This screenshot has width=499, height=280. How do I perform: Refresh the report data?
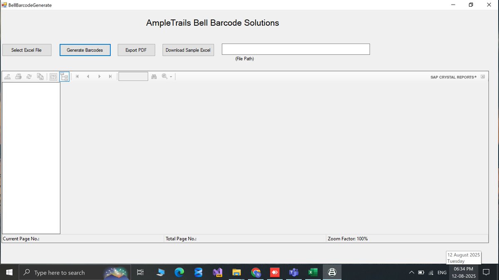[x=29, y=76]
